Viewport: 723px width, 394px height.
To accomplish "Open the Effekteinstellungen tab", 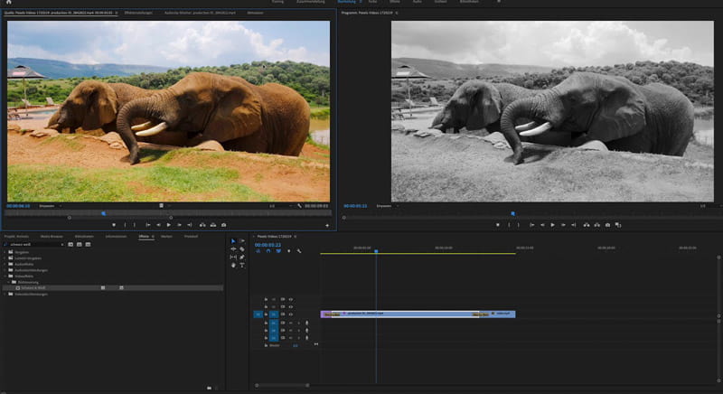I will pyautogui.click(x=138, y=13).
